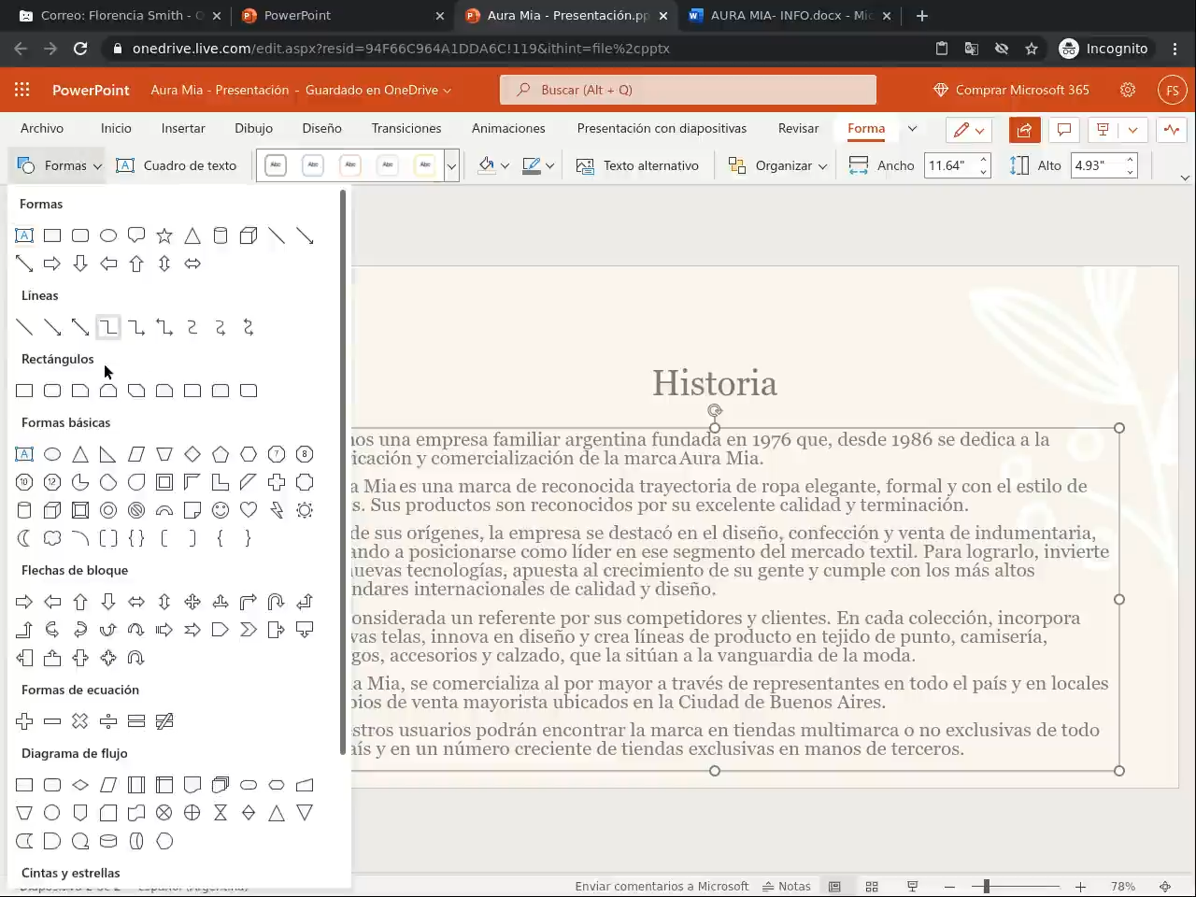Open the Archivo tab

coord(42,129)
